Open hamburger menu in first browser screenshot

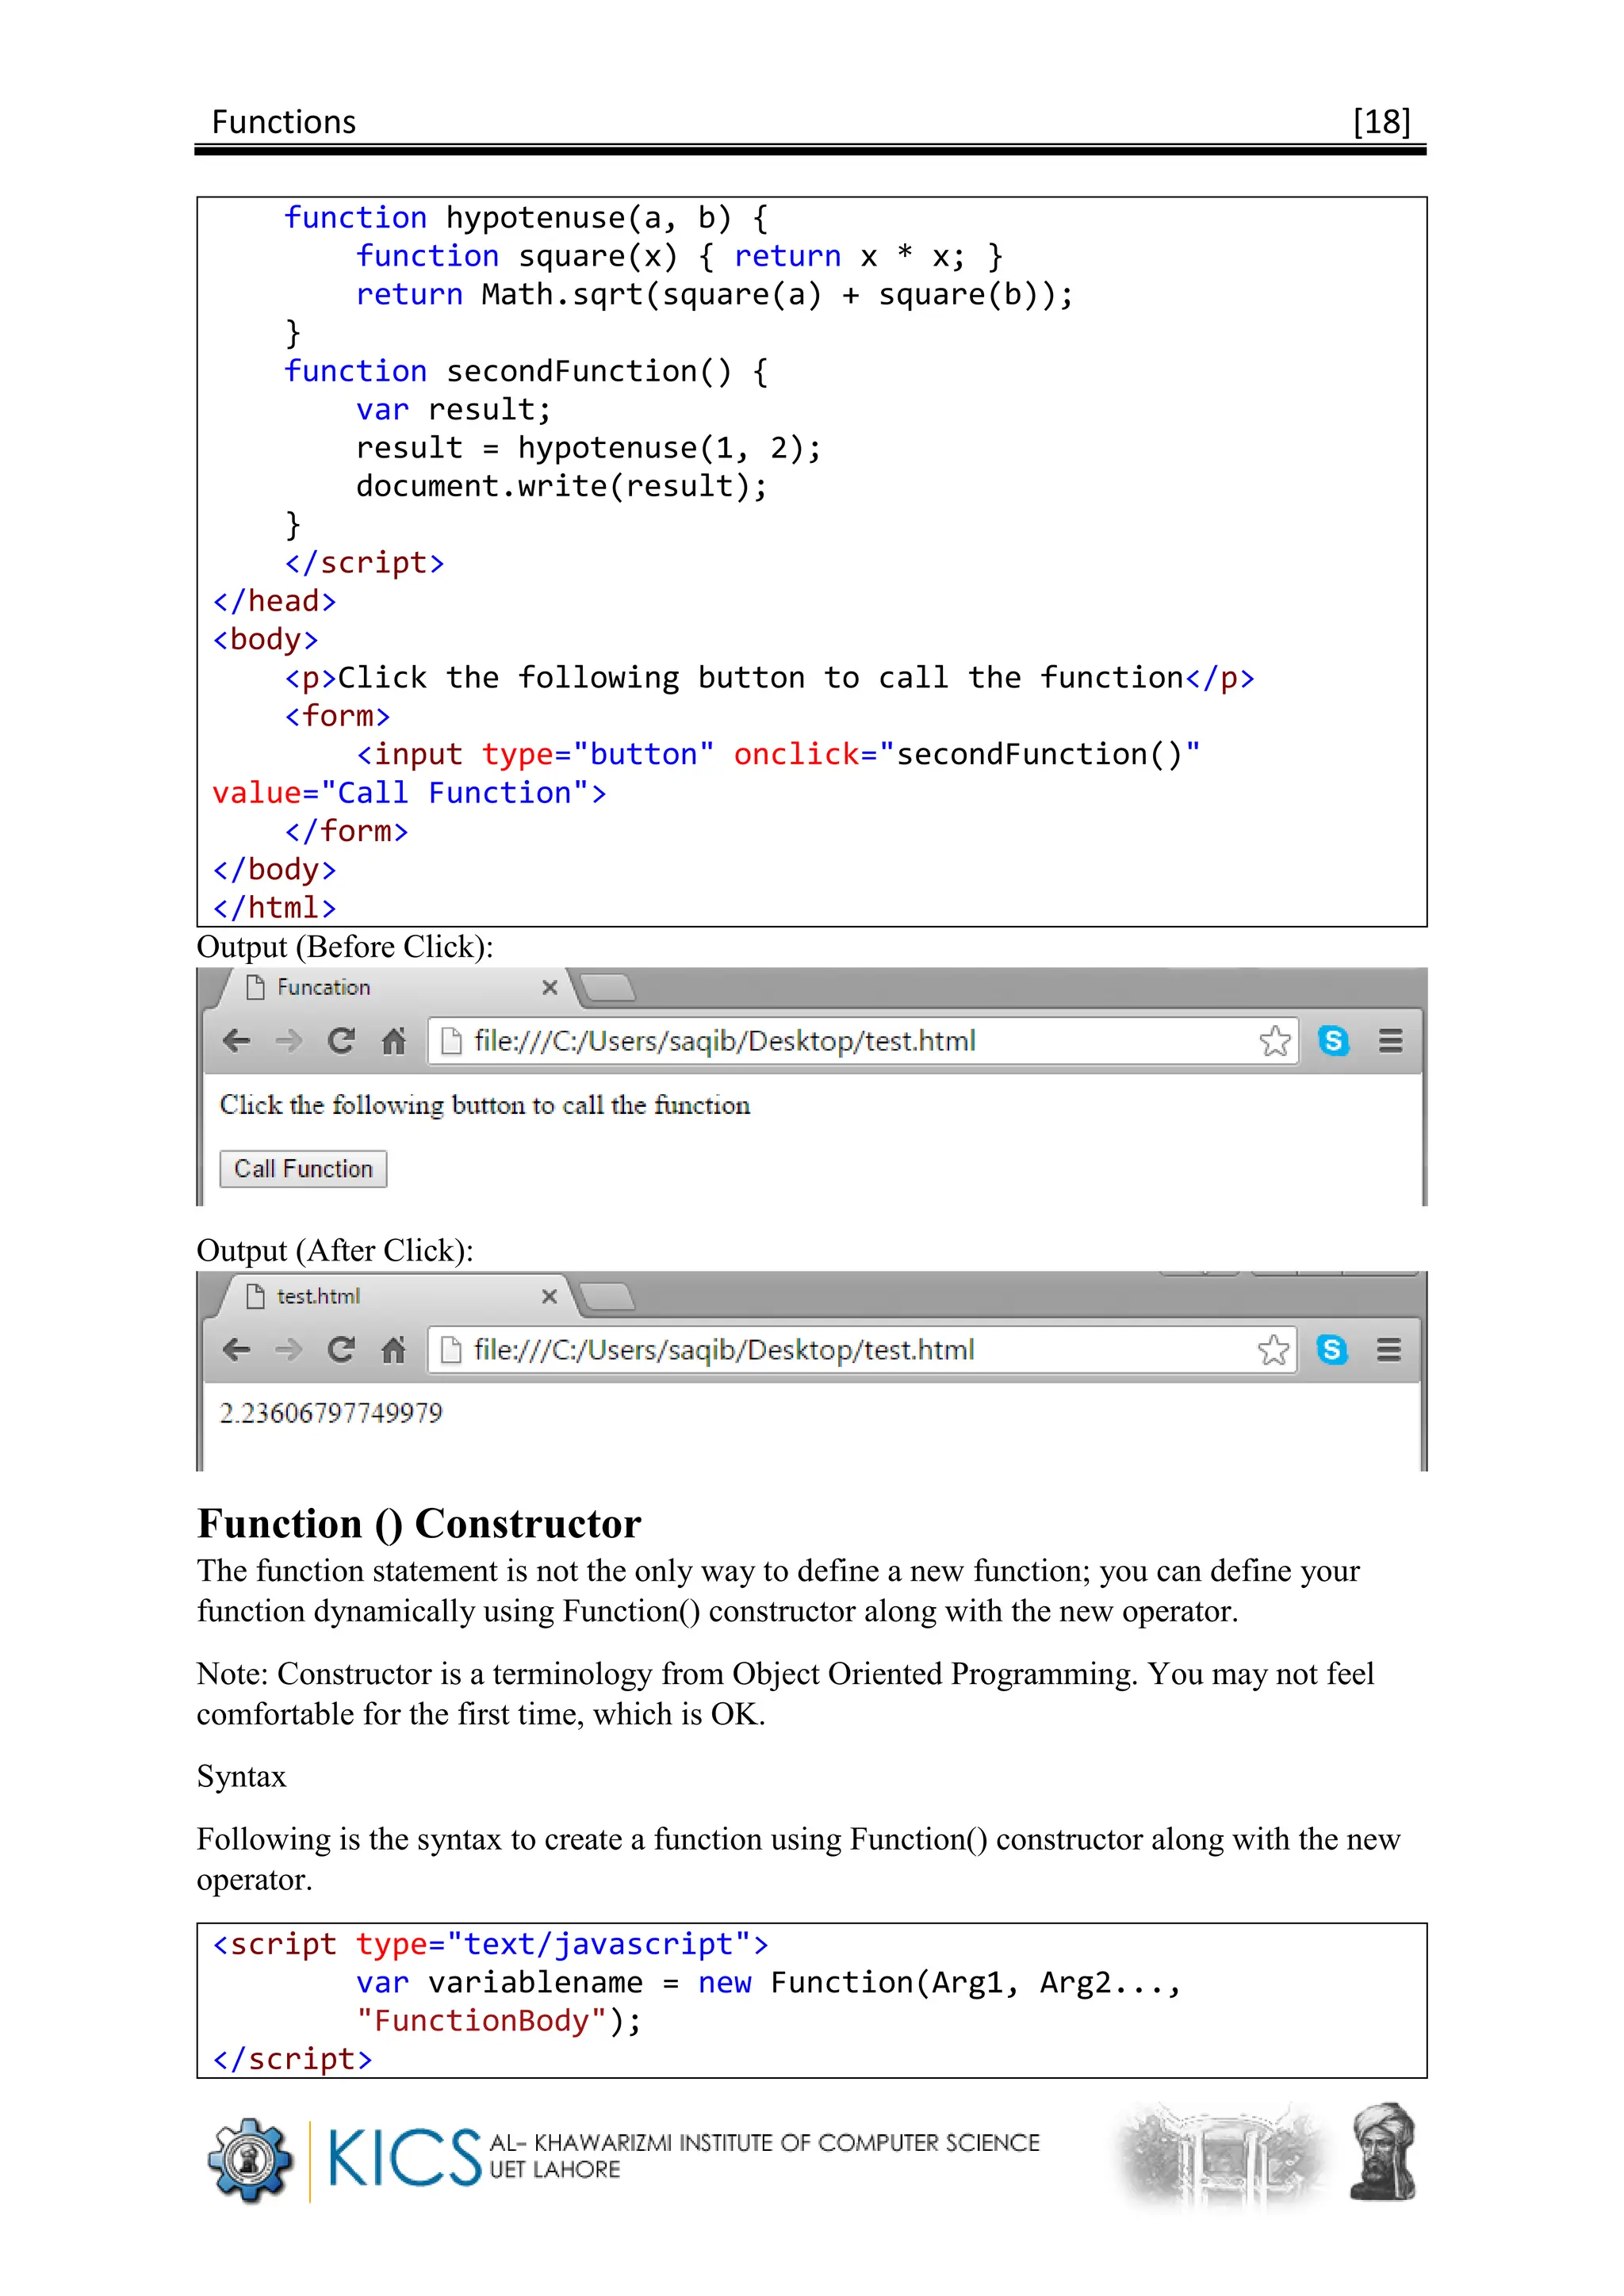[1390, 1041]
